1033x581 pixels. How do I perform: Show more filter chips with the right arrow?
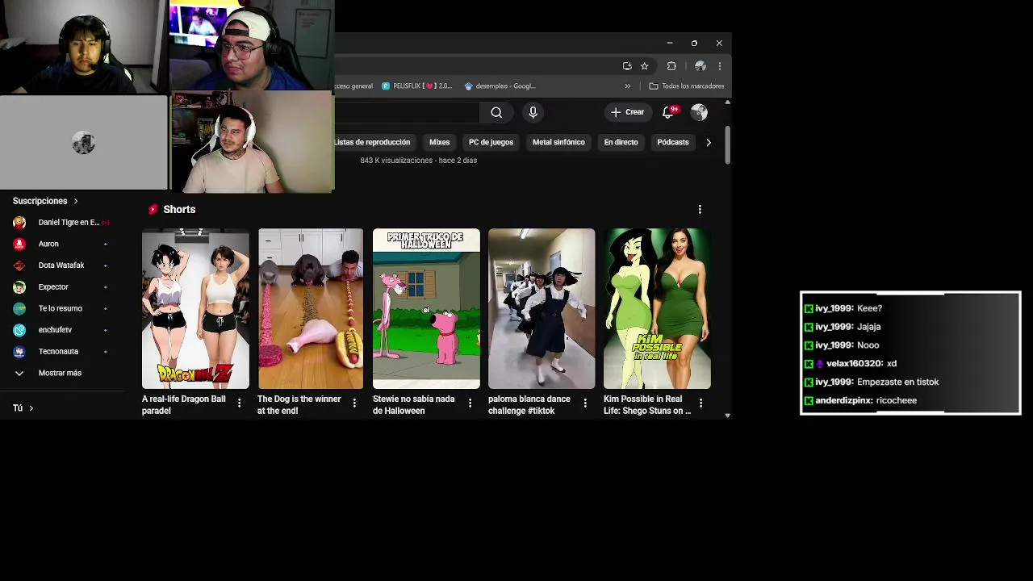pyautogui.click(x=709, y=142)
